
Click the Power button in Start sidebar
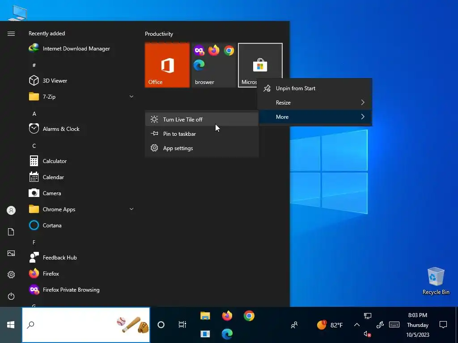click(11, 296)
